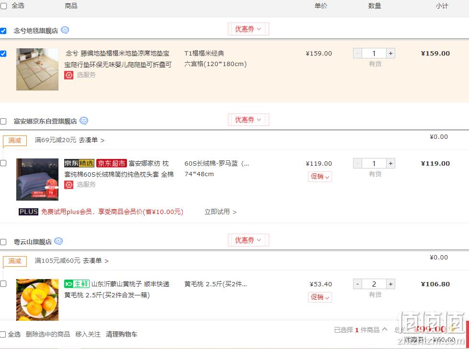Screen dimensions: 469x349
Task: Click the 京东精选 badge on the 富安娜 item
Action: (79, 163)
